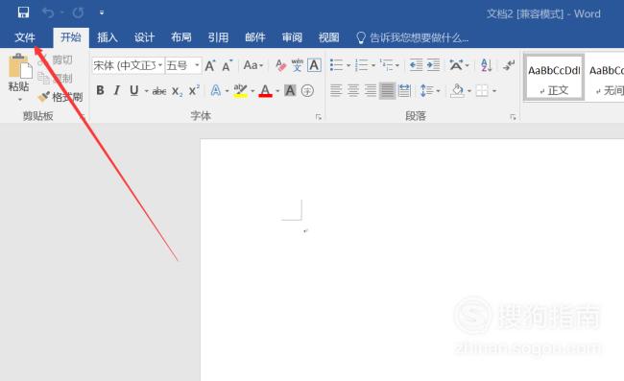Click the Asian Layout icon
Viewport: 624px width, 381px height.
pyautogui.click(x=456, y=65)
